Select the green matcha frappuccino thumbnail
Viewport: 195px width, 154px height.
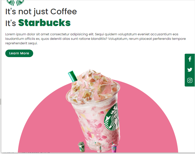[81, 147]
